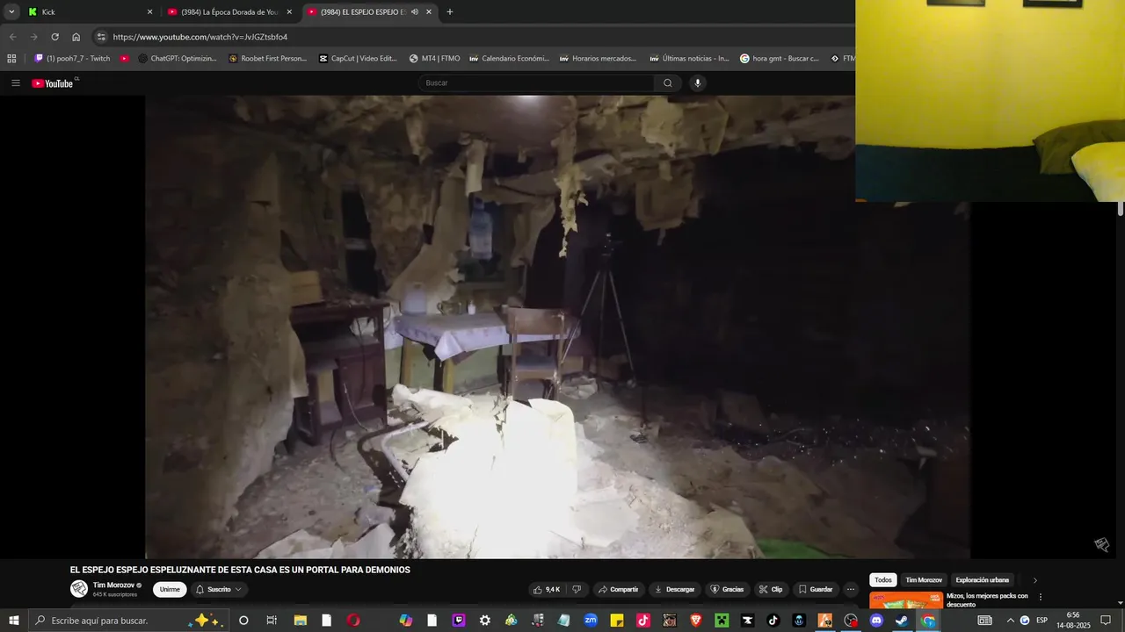Click the Descargar download button
The width and height of the screenshot is (1125, 632).
(675, 590)
